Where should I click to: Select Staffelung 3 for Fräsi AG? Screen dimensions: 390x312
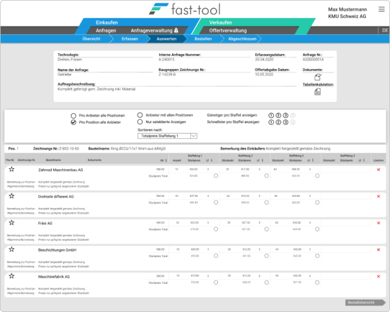tap(318, 229)
